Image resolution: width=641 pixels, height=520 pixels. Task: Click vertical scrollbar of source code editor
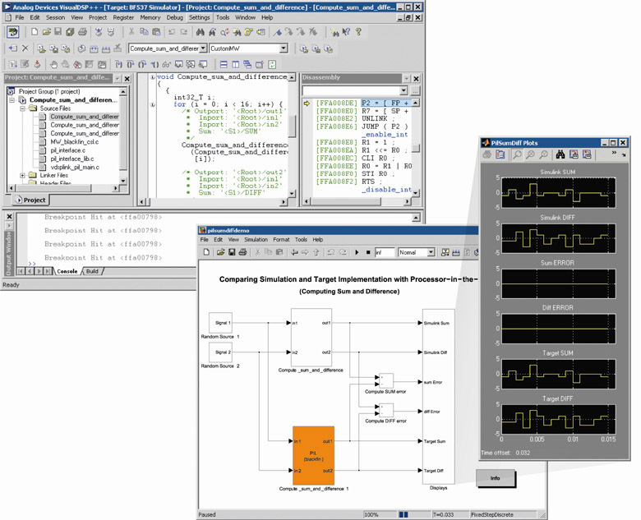(292, 136)
